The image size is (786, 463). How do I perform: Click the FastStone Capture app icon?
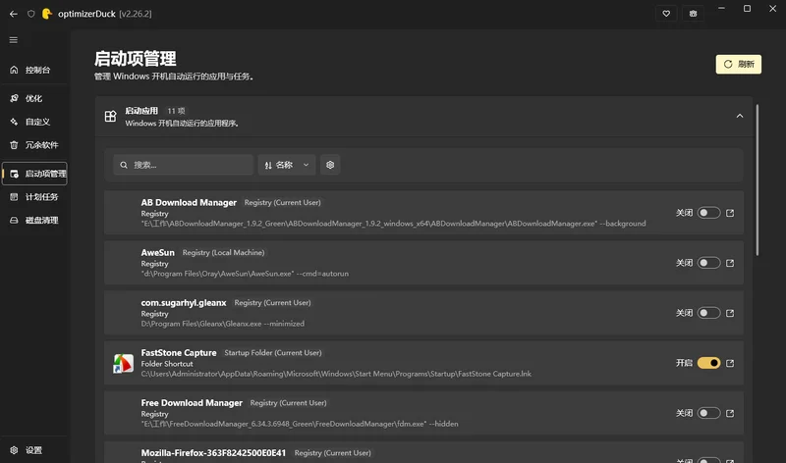124,363
